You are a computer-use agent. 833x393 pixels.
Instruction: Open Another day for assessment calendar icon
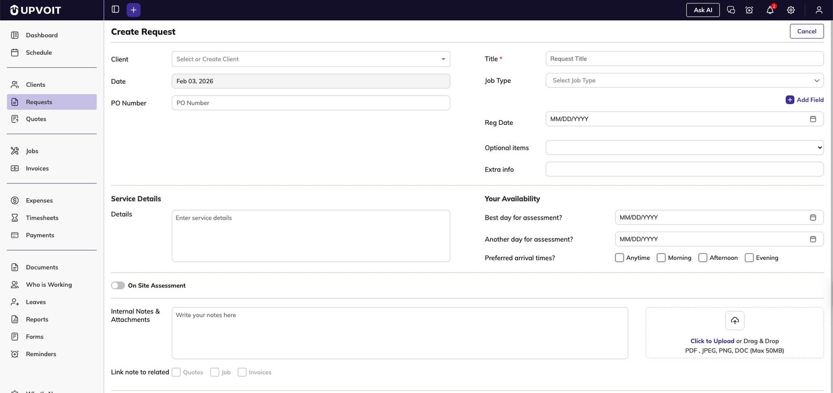[x=813, y=239]
